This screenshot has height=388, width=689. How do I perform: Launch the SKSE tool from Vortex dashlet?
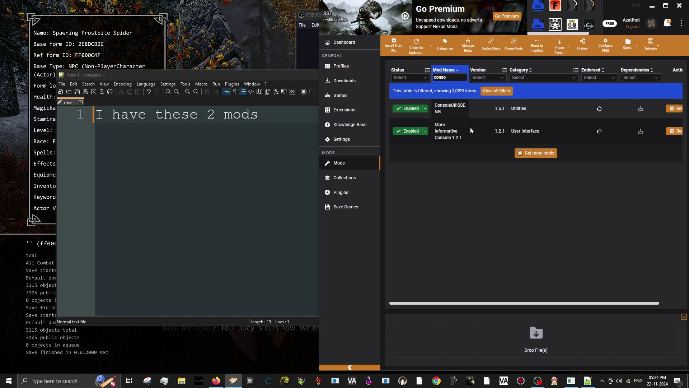pyautogui.click(x=555, y=24)
